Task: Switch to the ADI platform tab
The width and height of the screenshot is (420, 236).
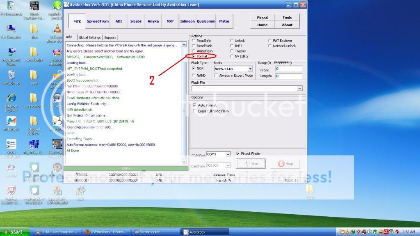Action: point(119,21)
